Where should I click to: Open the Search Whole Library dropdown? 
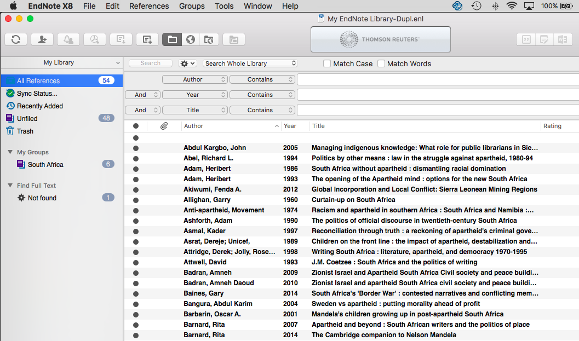(x=250, y=63)
